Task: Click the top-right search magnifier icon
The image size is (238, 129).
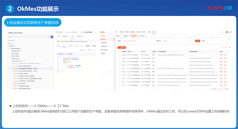Action: (221, 32)
